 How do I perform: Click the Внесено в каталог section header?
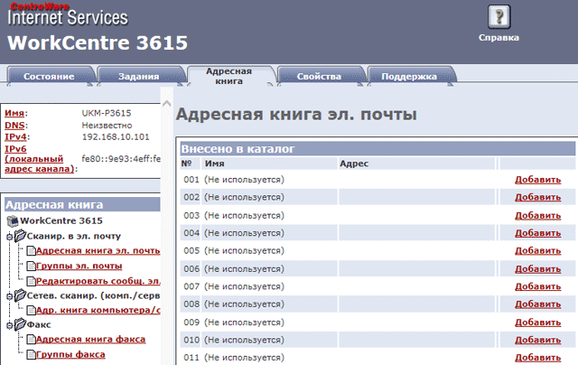tap(378, 149)
